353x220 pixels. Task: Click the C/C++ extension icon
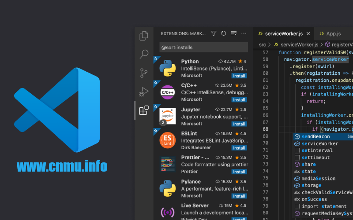(168, 92)
